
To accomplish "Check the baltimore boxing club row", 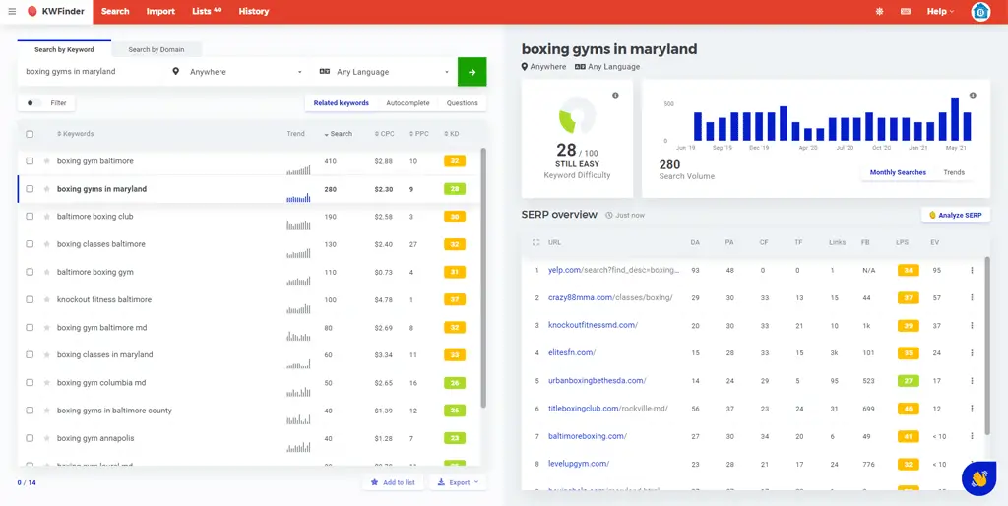I will coord(30,217).
